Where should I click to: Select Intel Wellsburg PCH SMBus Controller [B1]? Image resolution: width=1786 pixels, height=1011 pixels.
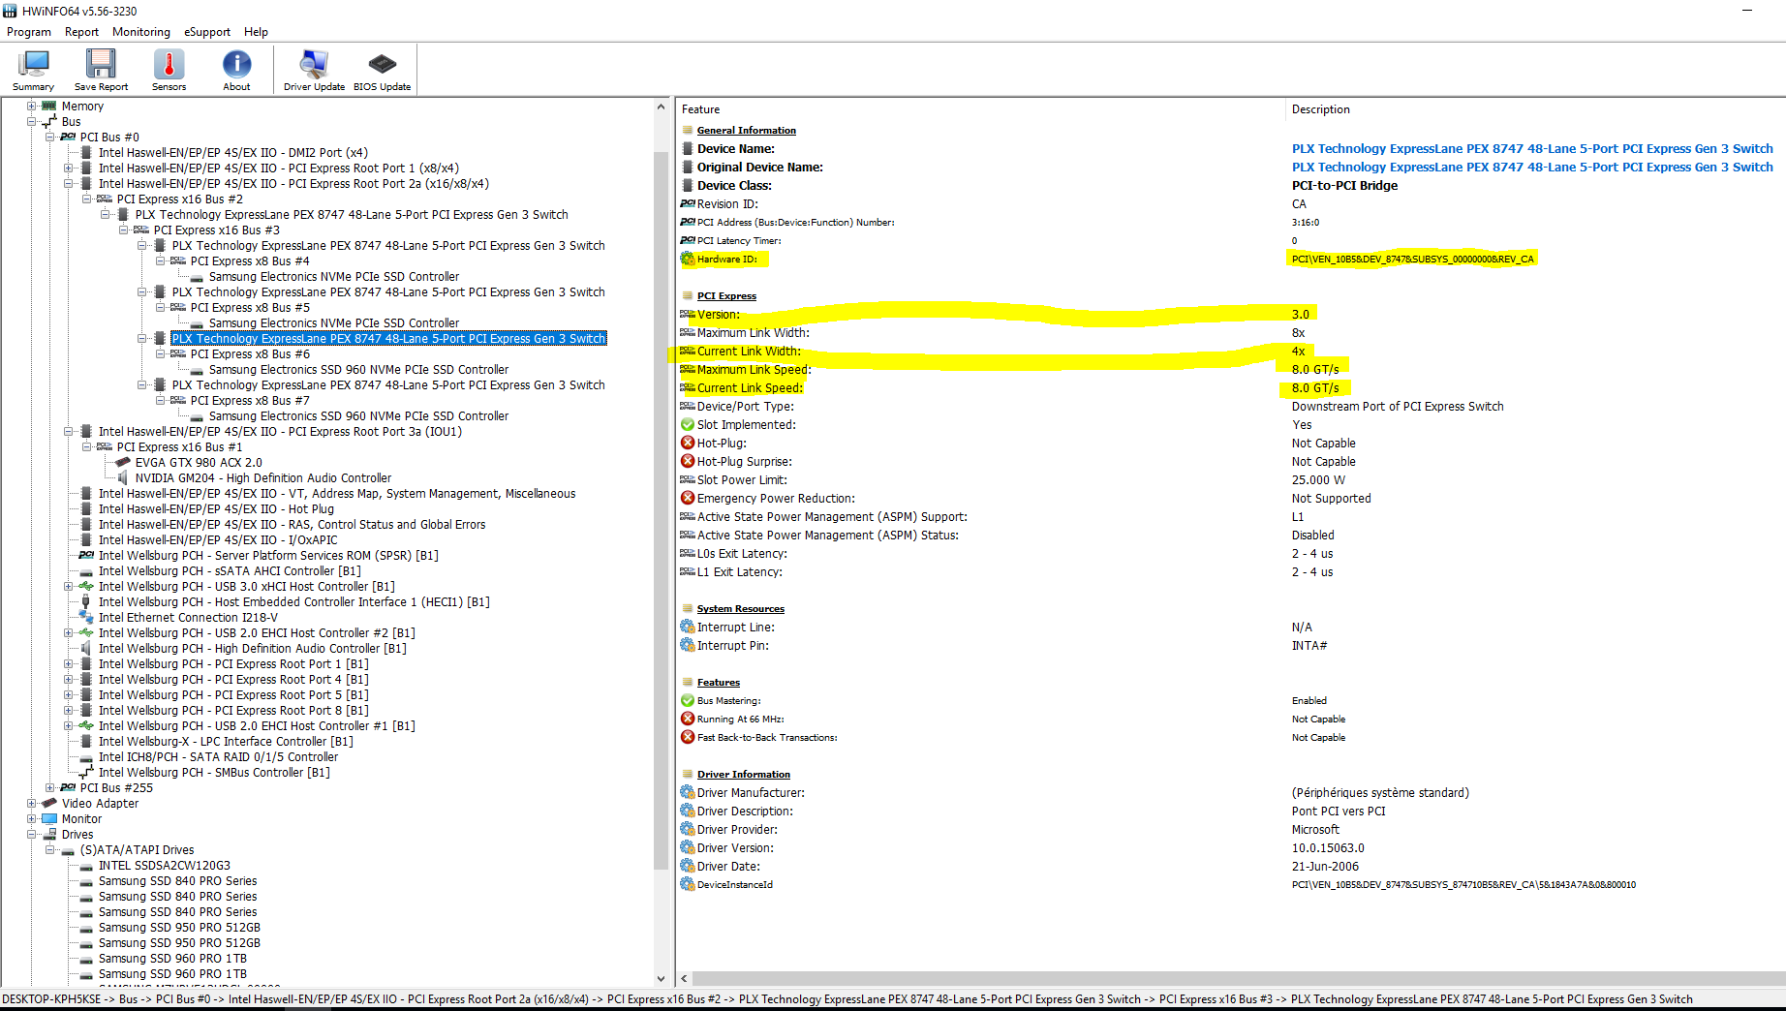(x=214, y=773)
